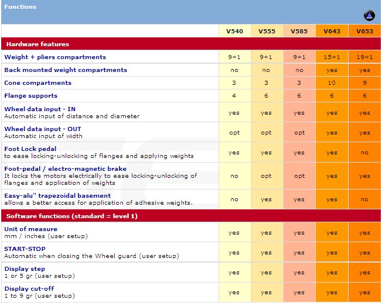
Task: Open the Weight + pliers compartments row label
Action: point(55,57)
